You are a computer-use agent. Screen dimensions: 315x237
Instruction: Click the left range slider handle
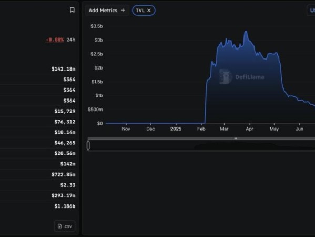click(x=88, y=145)
